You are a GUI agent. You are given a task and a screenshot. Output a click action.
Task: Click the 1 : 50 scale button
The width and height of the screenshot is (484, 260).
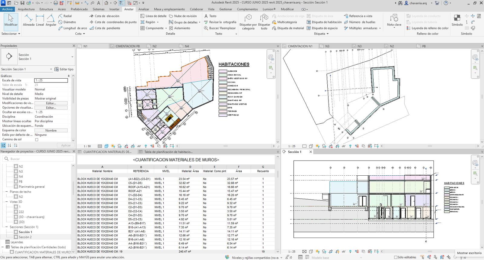click(87, 146)
